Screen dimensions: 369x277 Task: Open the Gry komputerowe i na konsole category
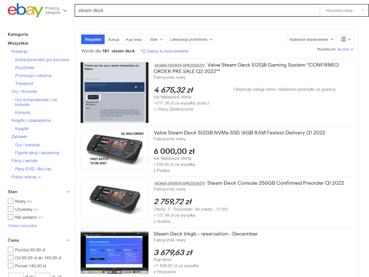[36, 102]
